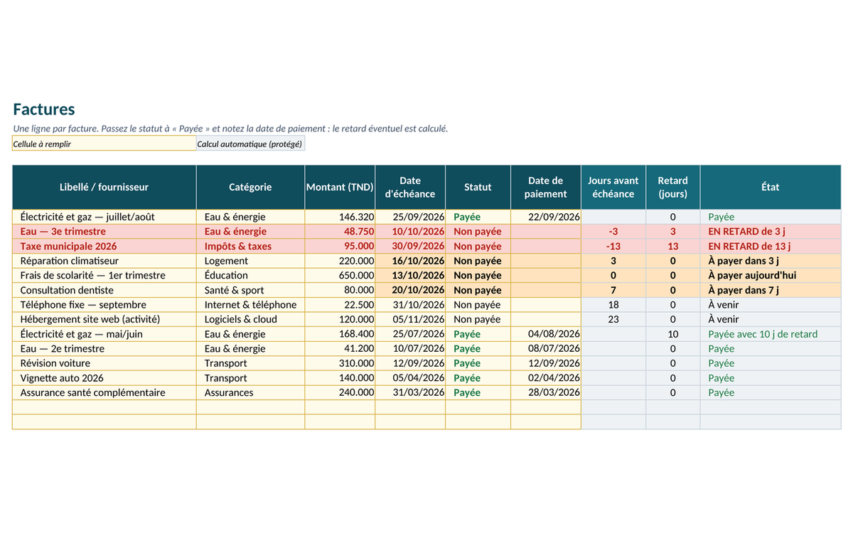Click the delay value '10'
The height and width of the screenshot is (533, 853).
(x=673, y=334)
